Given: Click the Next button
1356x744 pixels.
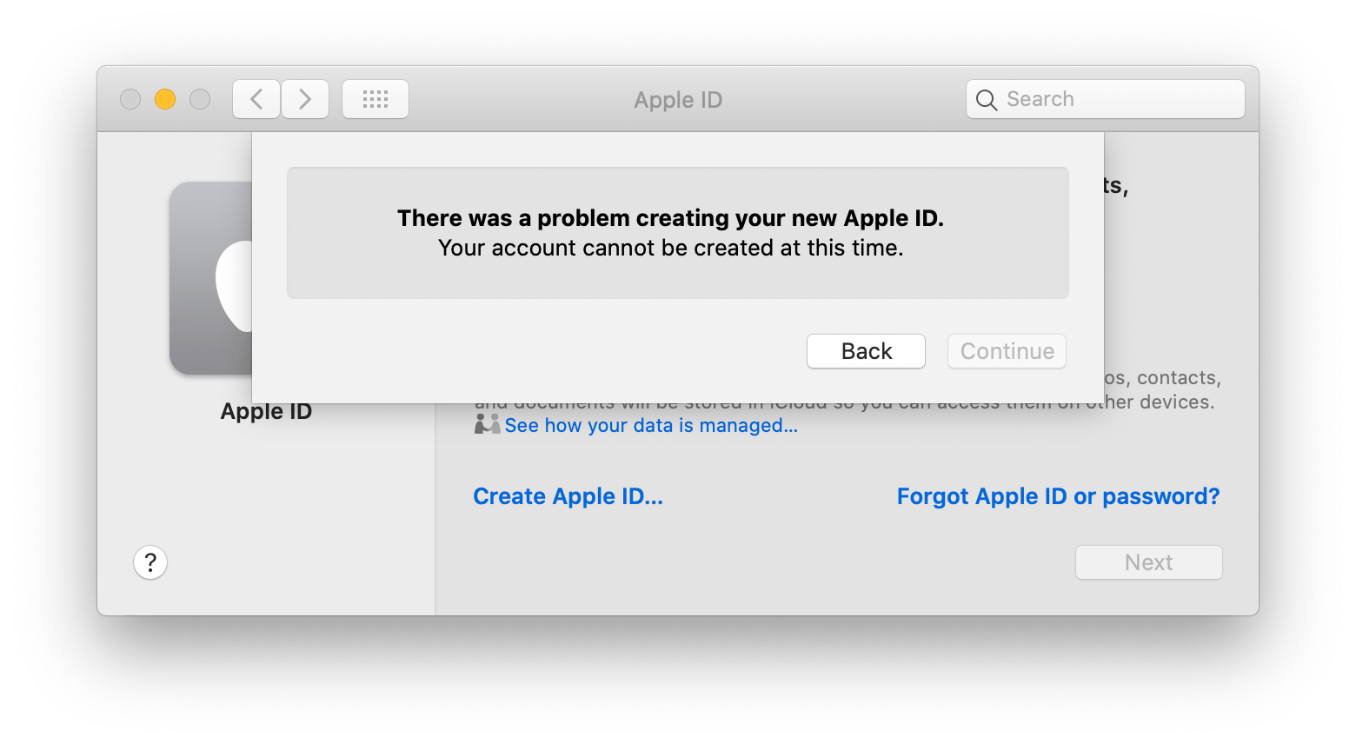Looking at the screenshot, I should pos(1148,562).
